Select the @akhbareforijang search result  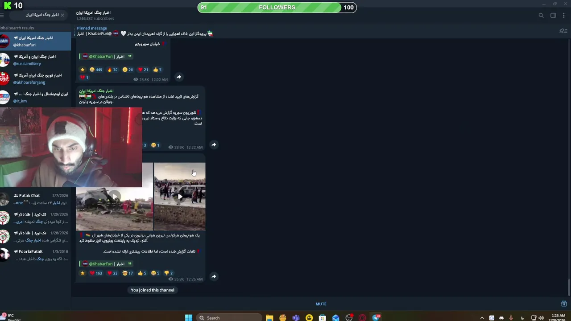35,79
